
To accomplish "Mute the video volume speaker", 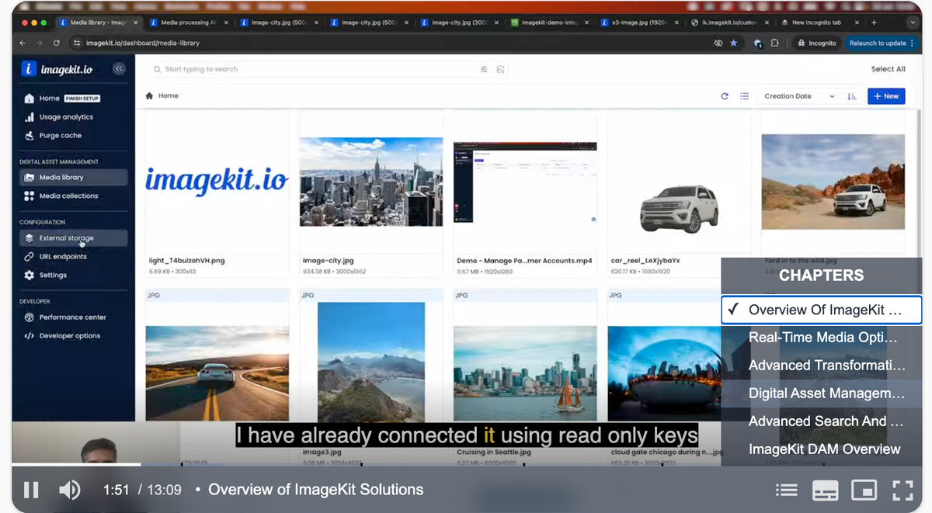I will 70,490.
